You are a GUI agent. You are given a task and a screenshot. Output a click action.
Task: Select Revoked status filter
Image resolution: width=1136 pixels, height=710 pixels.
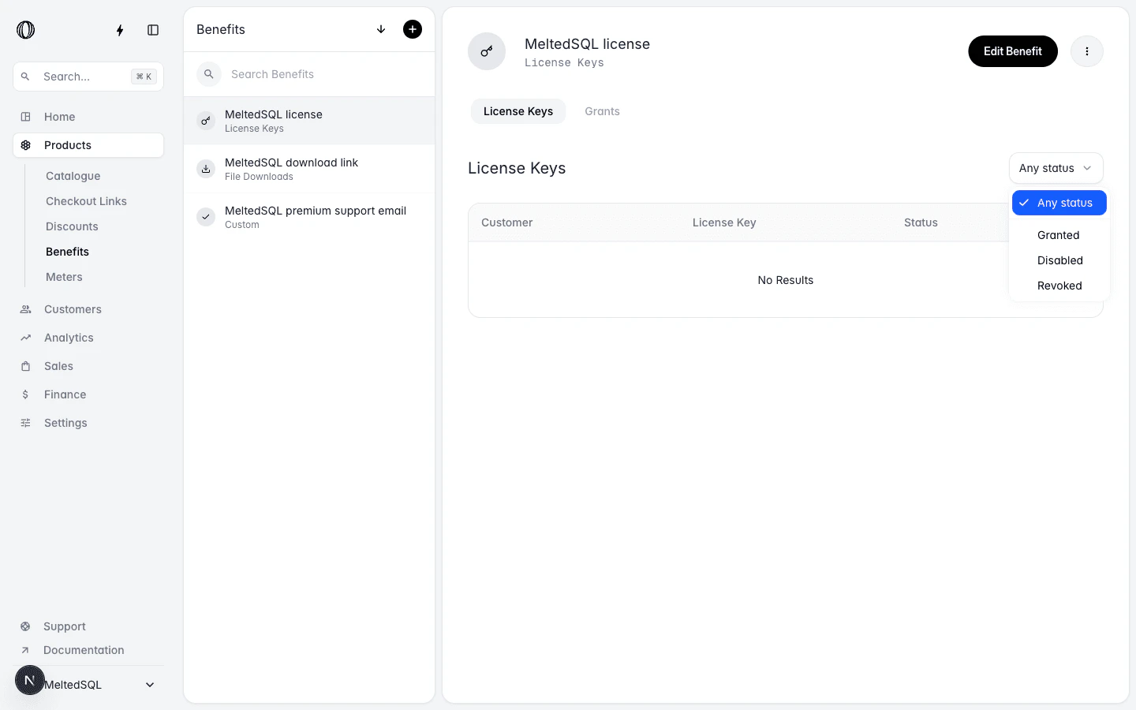click(x=1059, y=286)
